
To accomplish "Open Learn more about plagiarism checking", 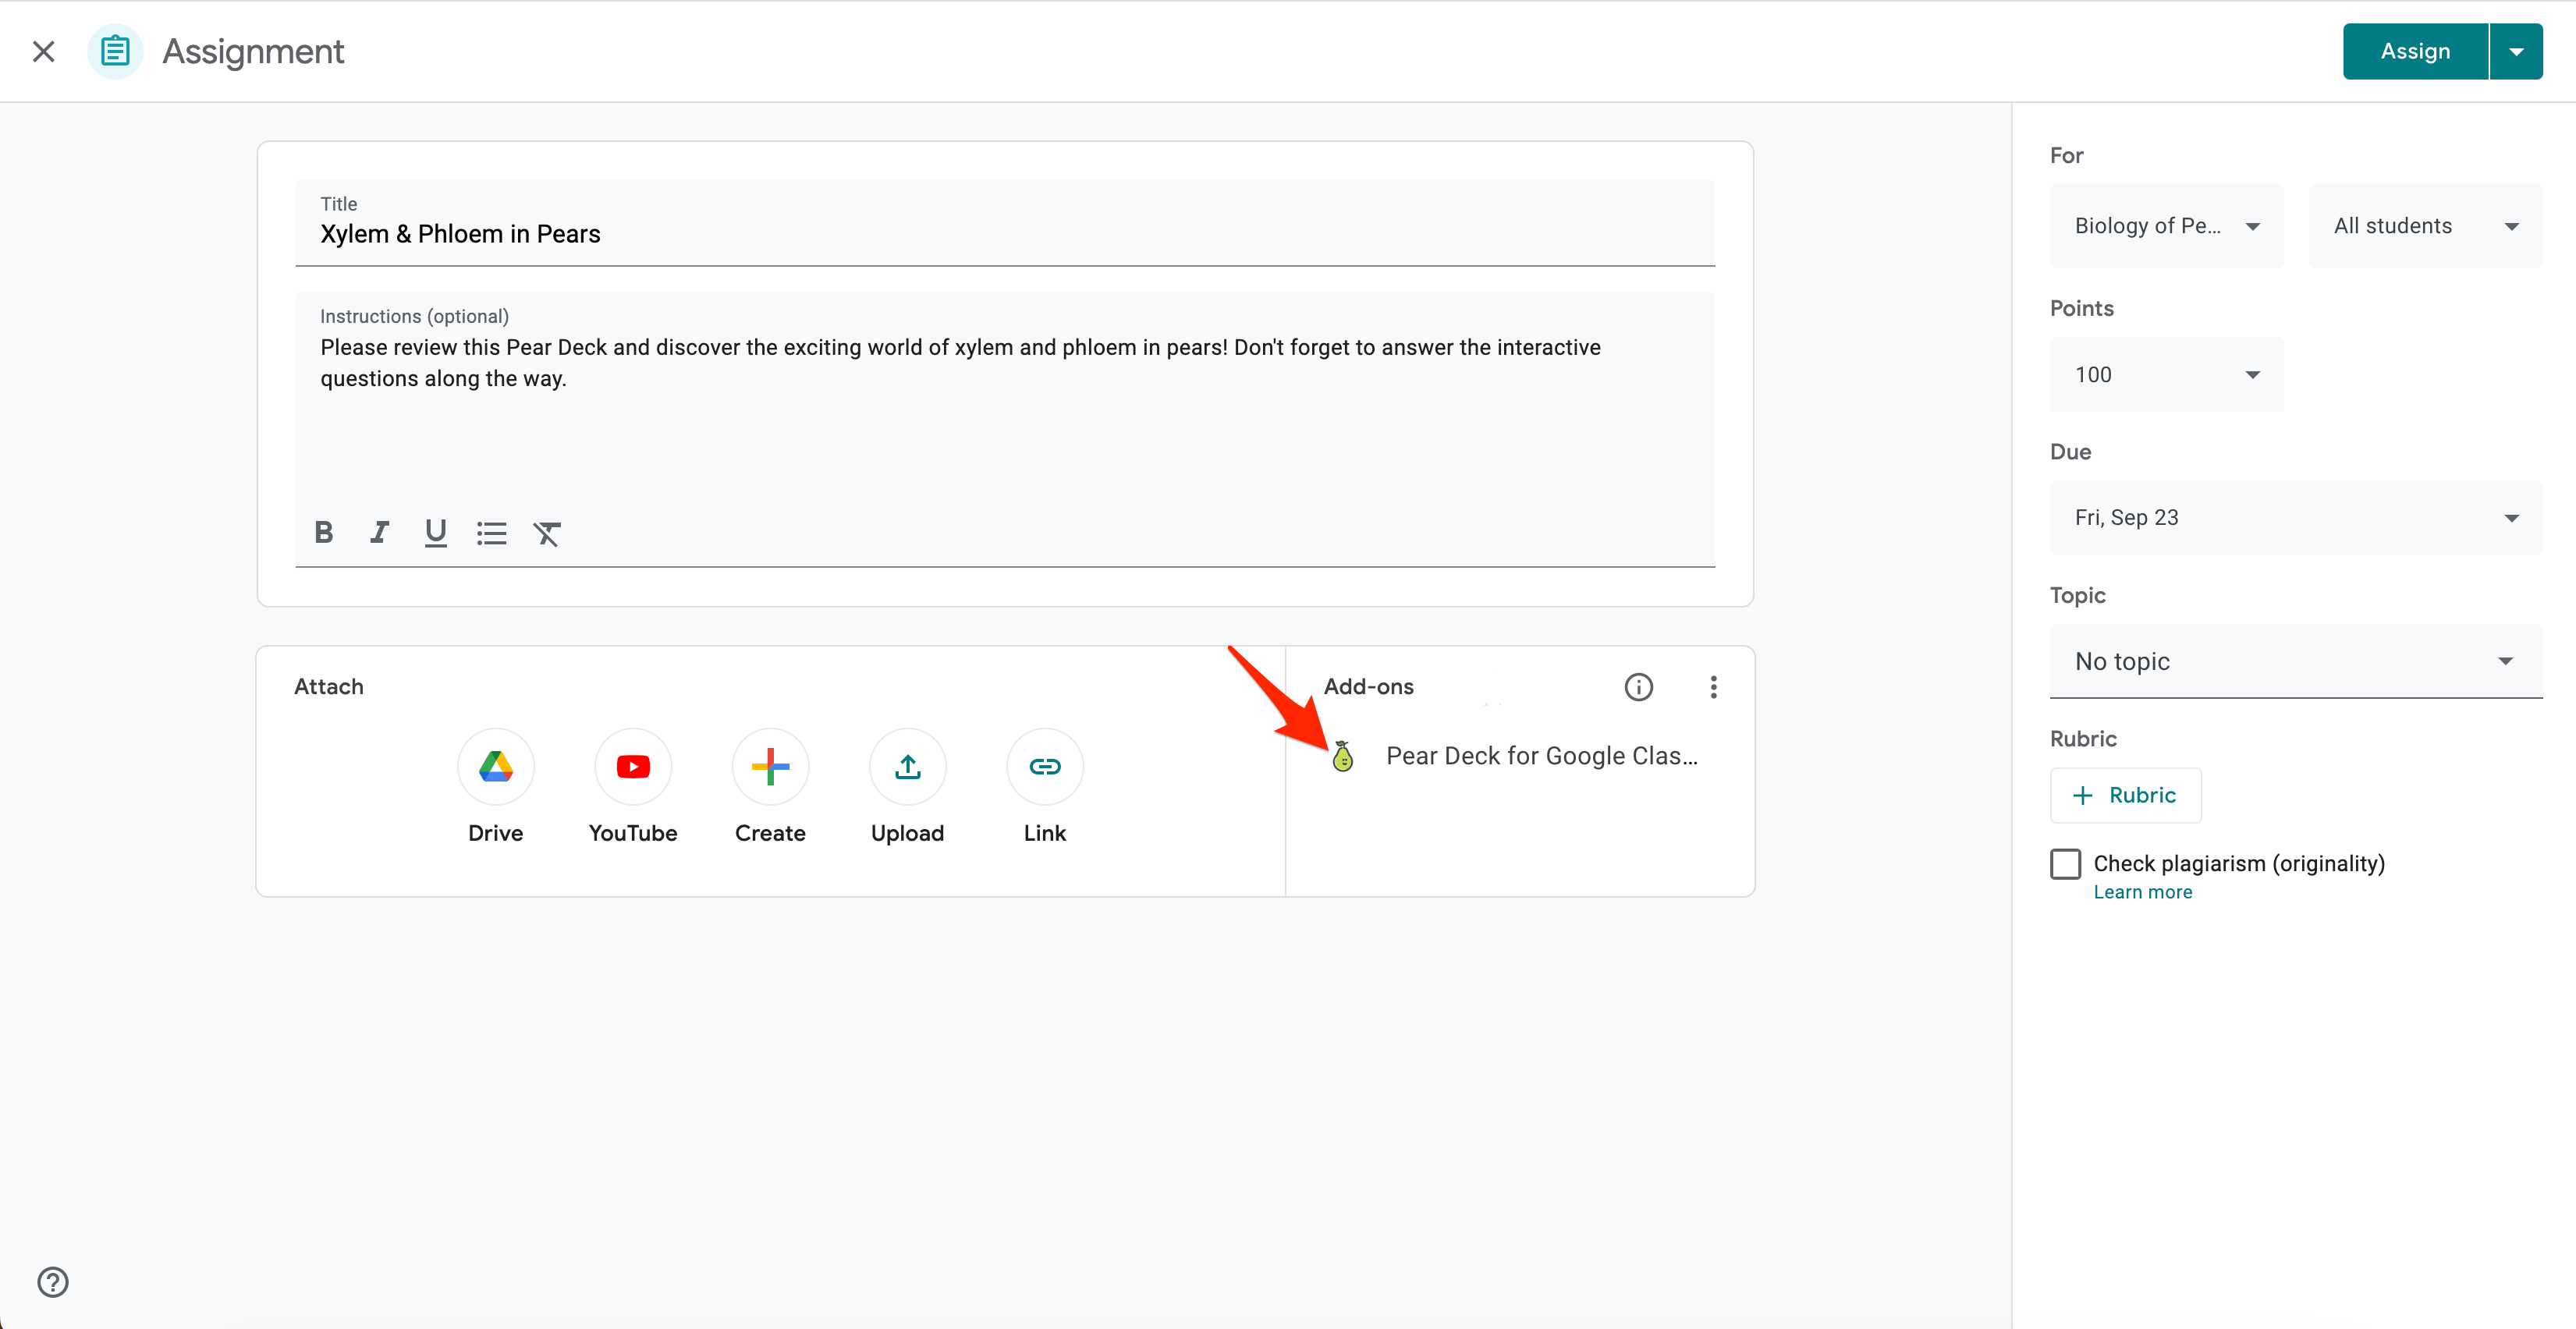I will [x=2142, y=891].
